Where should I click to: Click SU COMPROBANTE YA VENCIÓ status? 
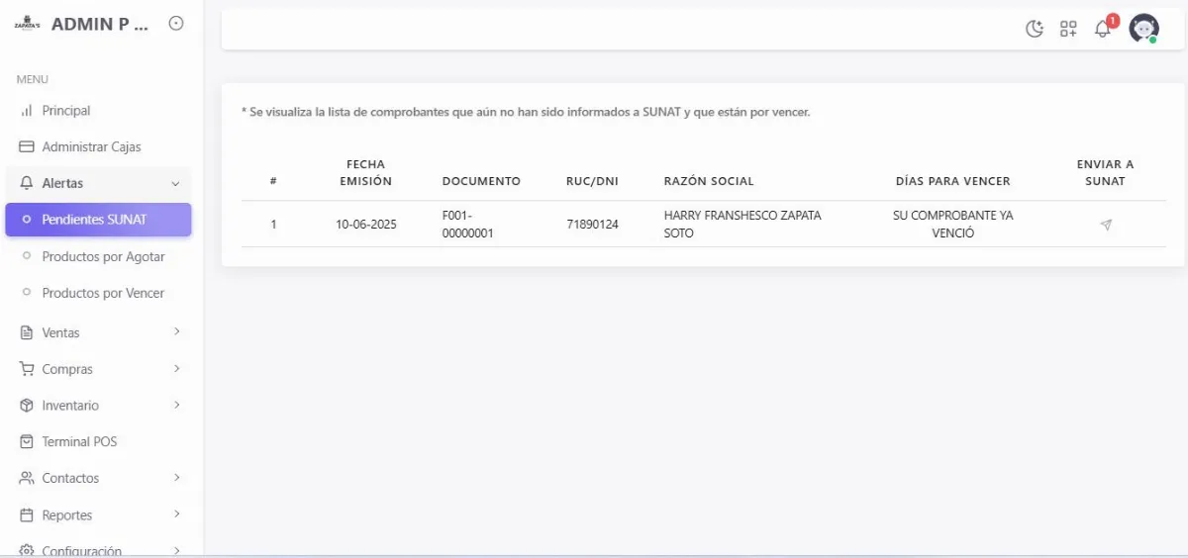coord(953,225)
